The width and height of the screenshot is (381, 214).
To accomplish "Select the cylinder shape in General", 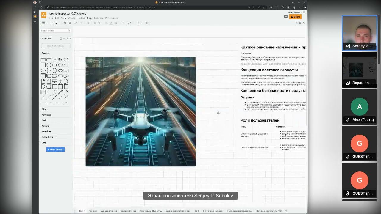I will [54, 70].
